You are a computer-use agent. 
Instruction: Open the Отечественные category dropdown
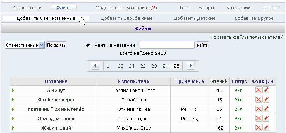click(24, 45)
